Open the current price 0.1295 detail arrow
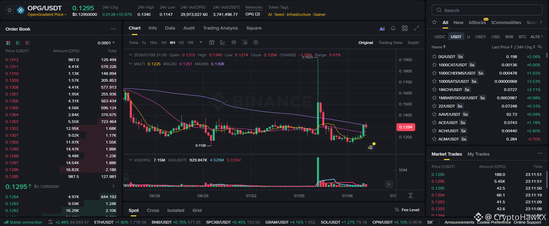The image size is (549, 226). (114, 186)
